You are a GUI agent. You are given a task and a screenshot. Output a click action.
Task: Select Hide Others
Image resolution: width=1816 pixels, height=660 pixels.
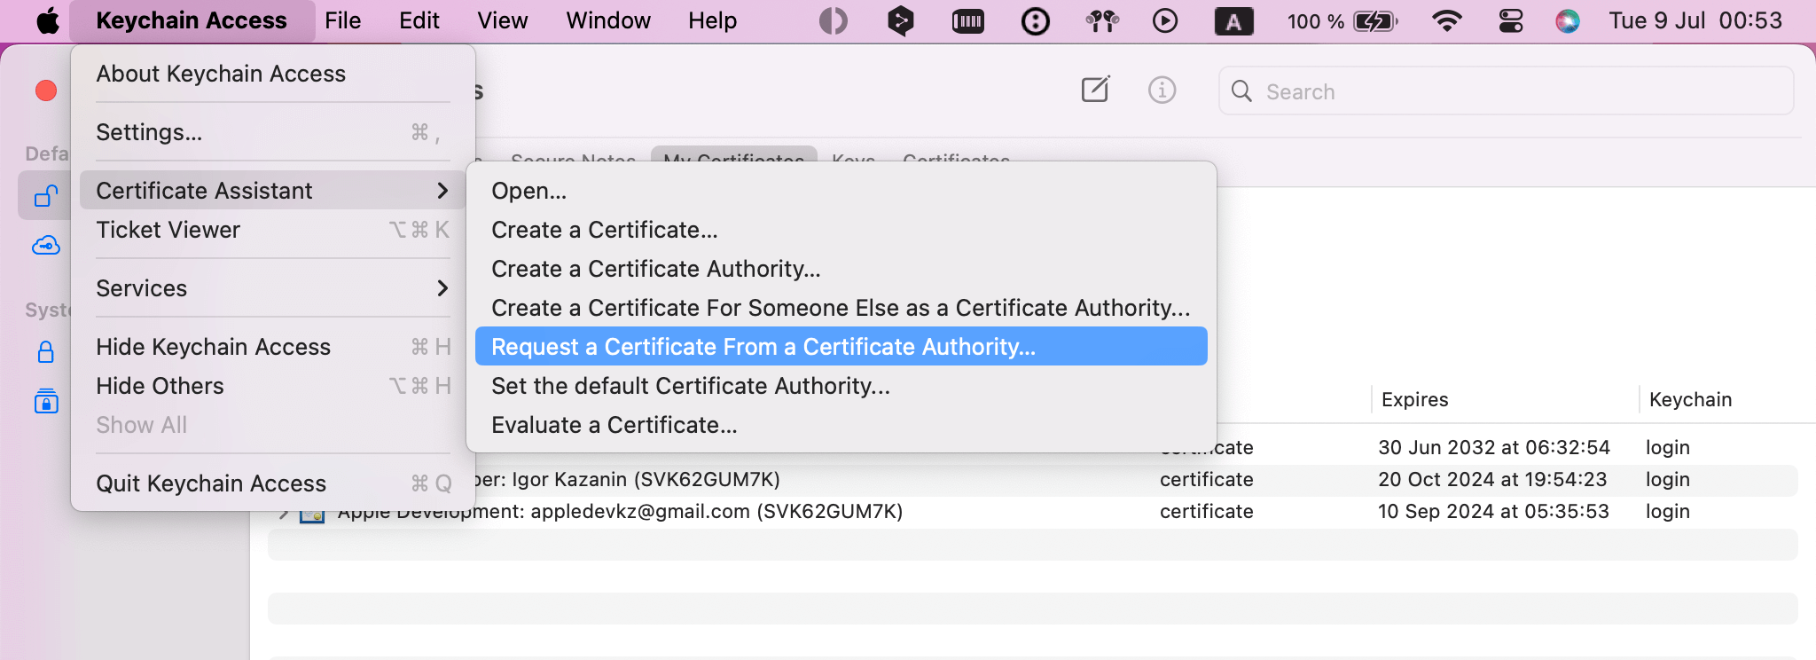point(273,386)
